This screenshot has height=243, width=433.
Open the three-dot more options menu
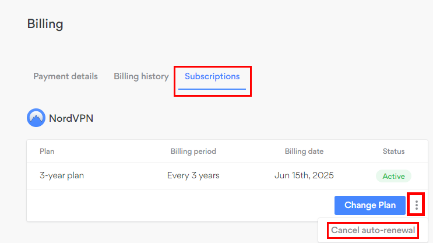coord(416,205)
